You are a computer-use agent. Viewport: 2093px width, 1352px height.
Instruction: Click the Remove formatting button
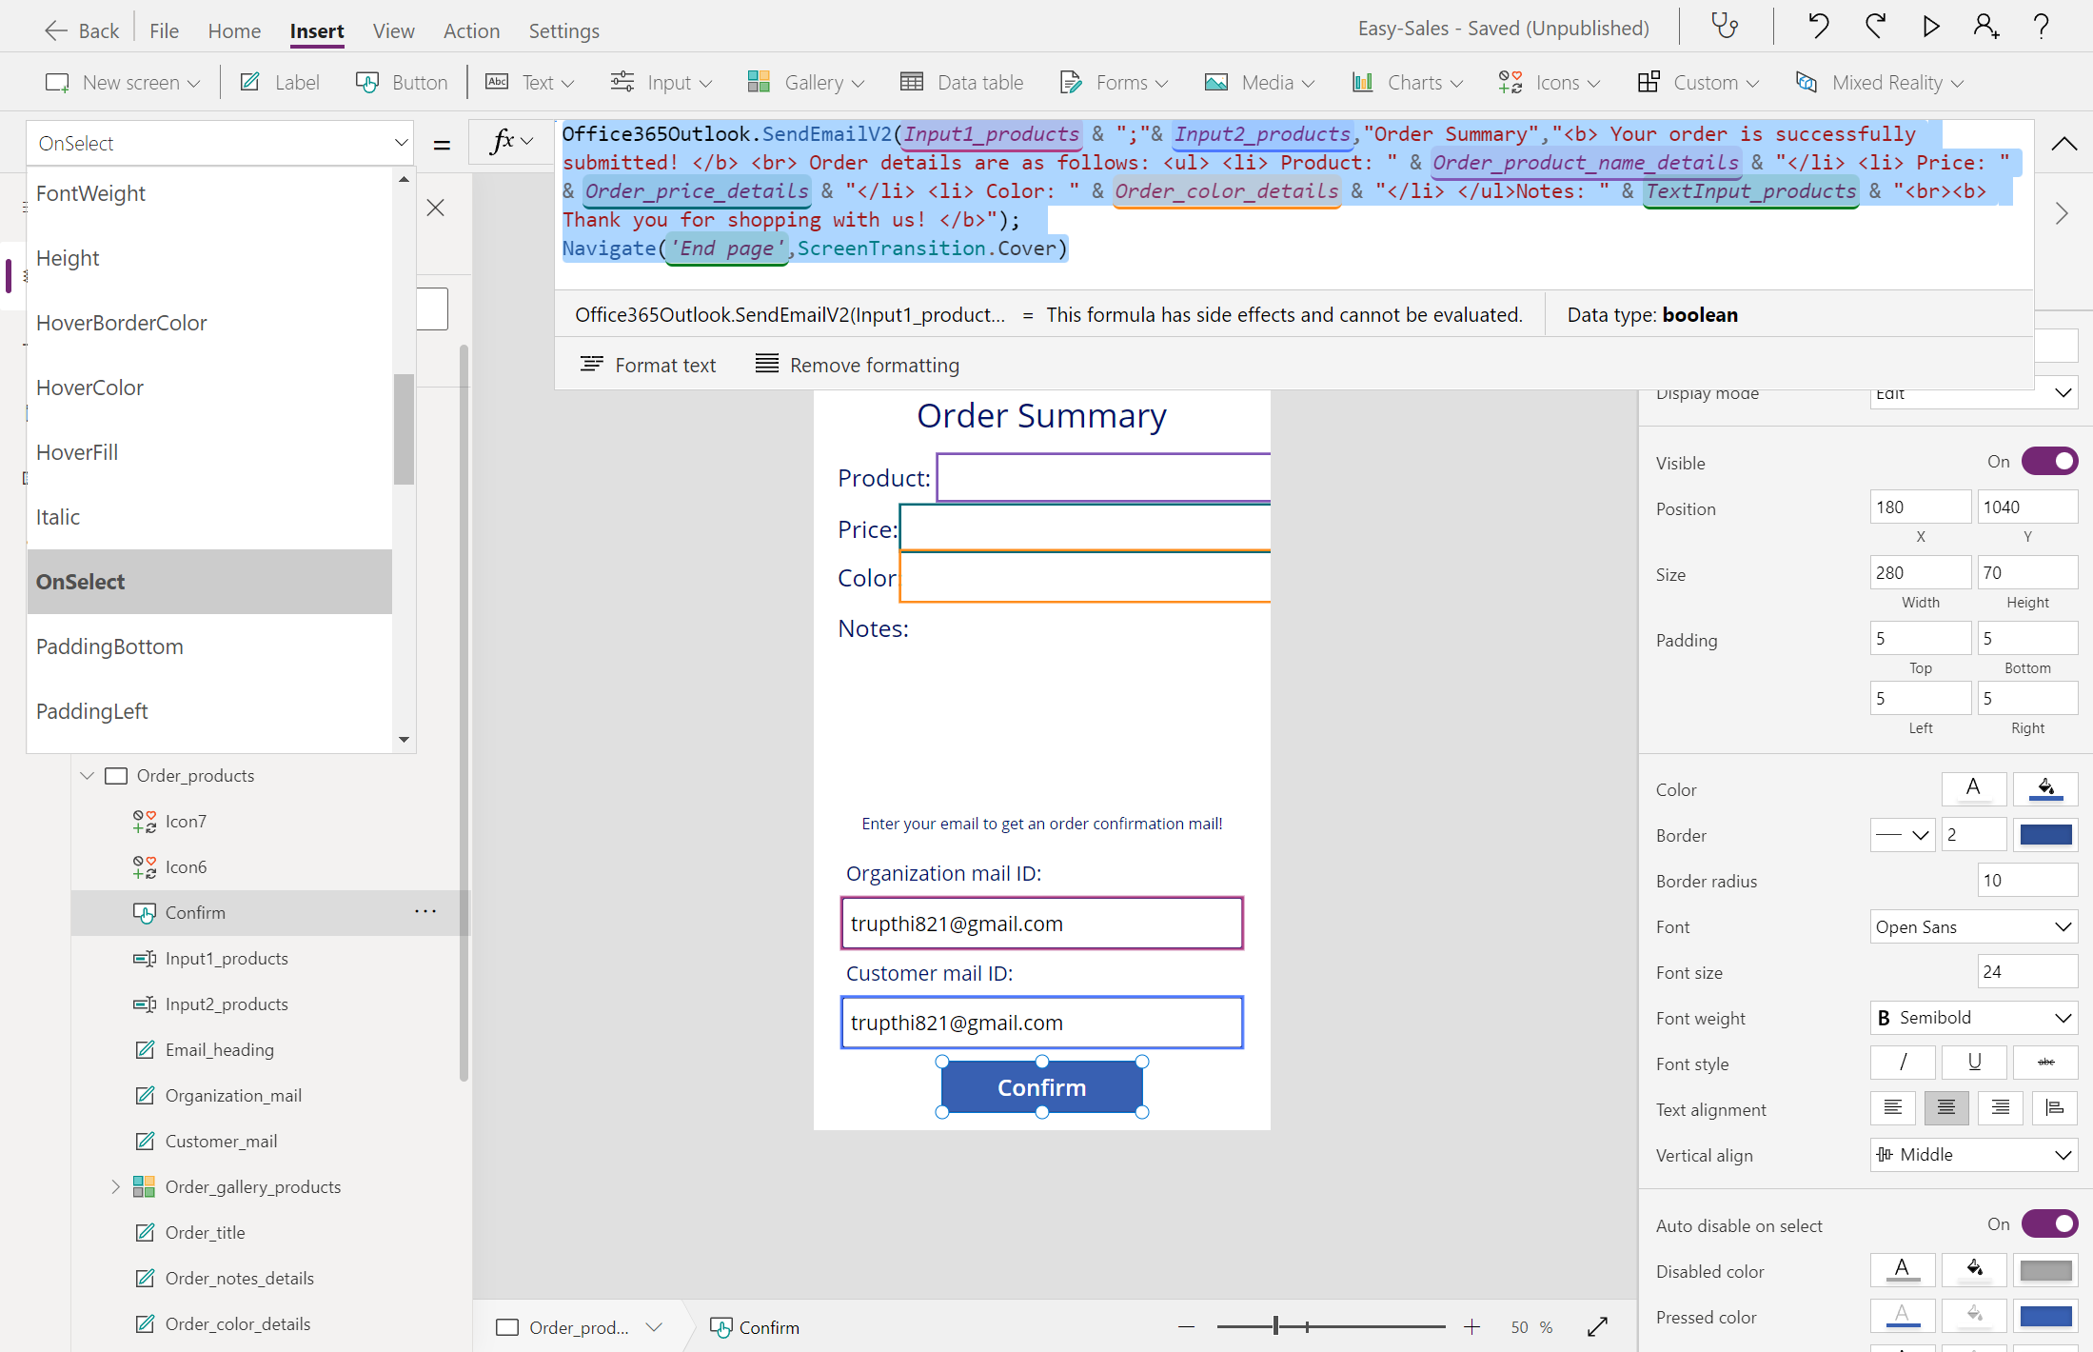[858, 365]
